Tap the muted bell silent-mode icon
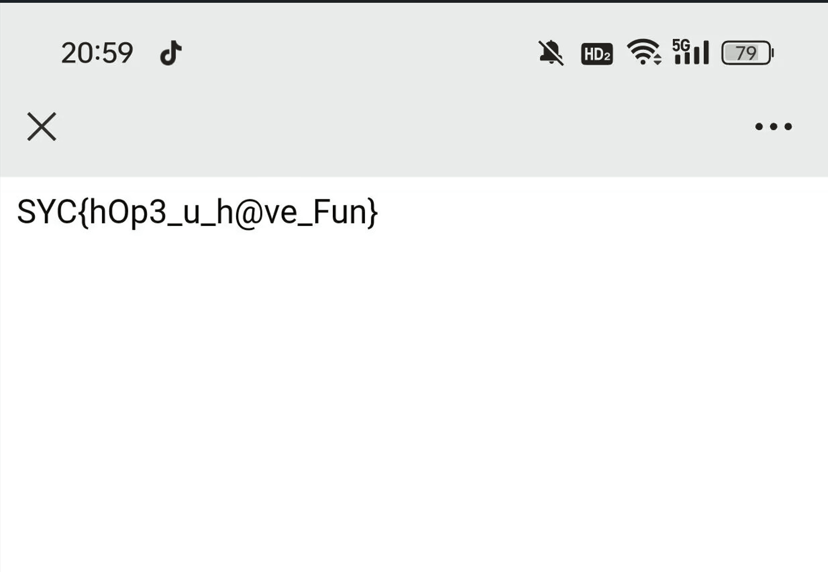 pos(551,53)
